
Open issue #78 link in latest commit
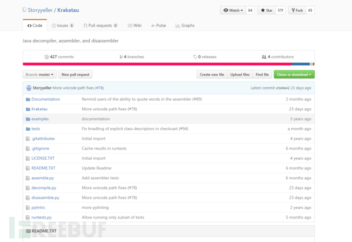[99, 88]
